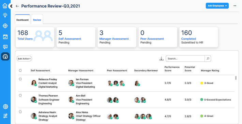Click in the Search input field
Viewport: 242px width, 124px height.
[x=185, y=59]
